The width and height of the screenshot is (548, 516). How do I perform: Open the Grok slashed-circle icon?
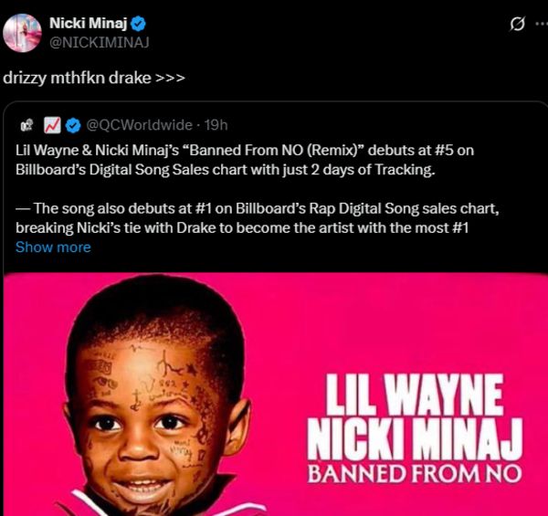point(517,24)
